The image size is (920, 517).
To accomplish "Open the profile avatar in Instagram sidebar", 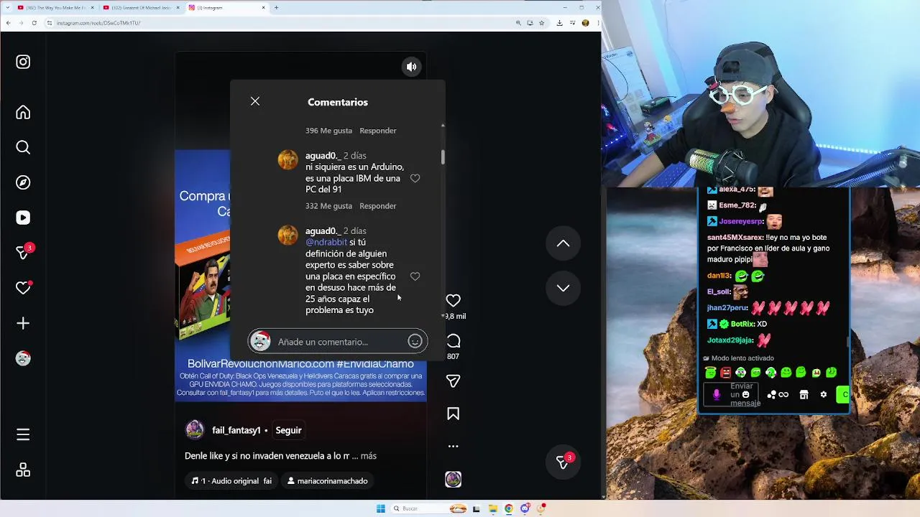I will click(23, 358).
